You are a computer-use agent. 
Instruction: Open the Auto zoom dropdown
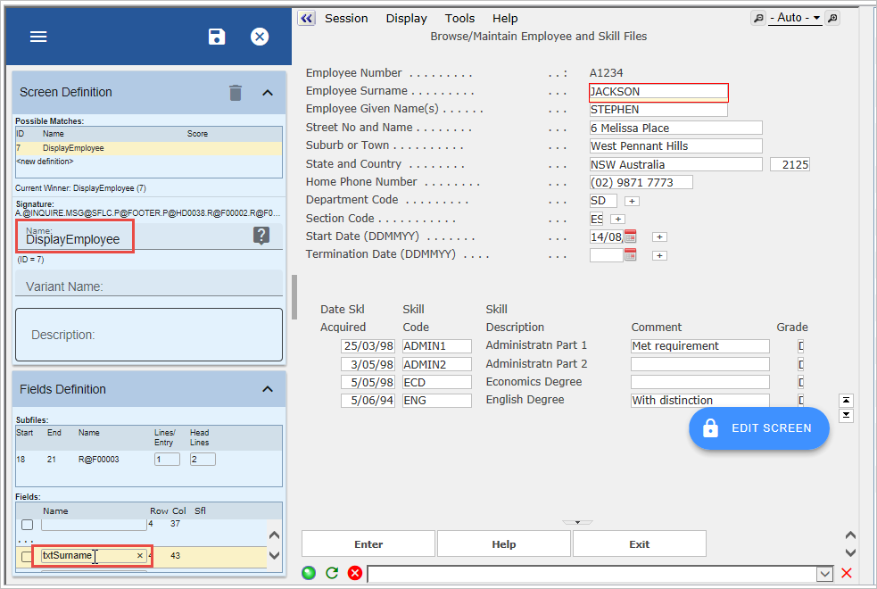tap(795, 18)
